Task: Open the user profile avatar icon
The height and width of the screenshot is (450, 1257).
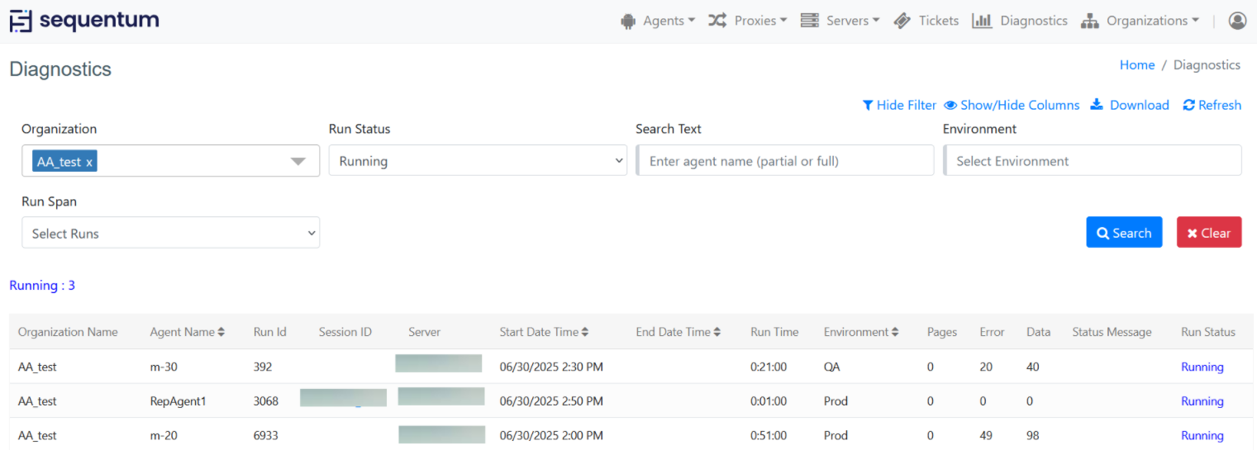Action: coord(1237,21)
